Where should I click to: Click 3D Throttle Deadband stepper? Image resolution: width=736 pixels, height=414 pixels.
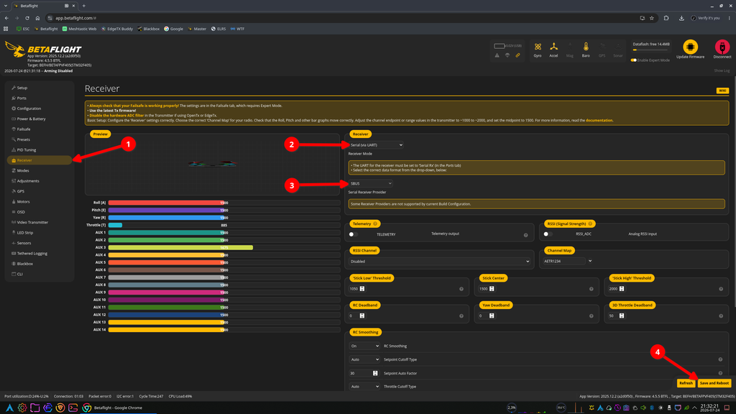click(x=622, y=316)
